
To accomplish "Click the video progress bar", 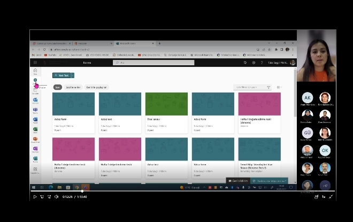I will pos(182,191).
